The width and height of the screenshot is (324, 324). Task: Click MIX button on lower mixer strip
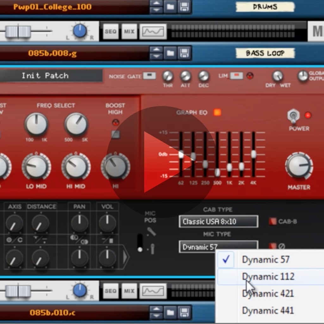[129, 291]
